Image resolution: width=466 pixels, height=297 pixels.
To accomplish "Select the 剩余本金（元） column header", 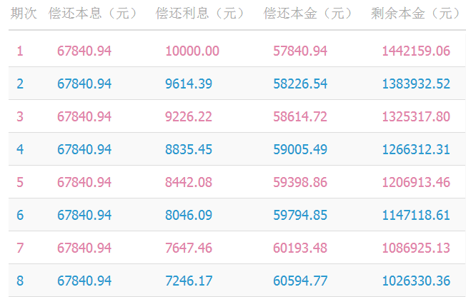I will (x=416, y=14).
